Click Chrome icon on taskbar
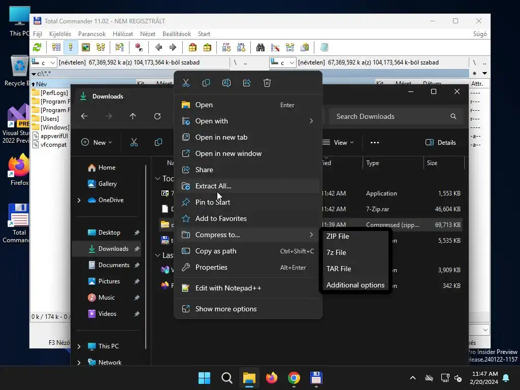The image size is (520, 390). [294, 378]
